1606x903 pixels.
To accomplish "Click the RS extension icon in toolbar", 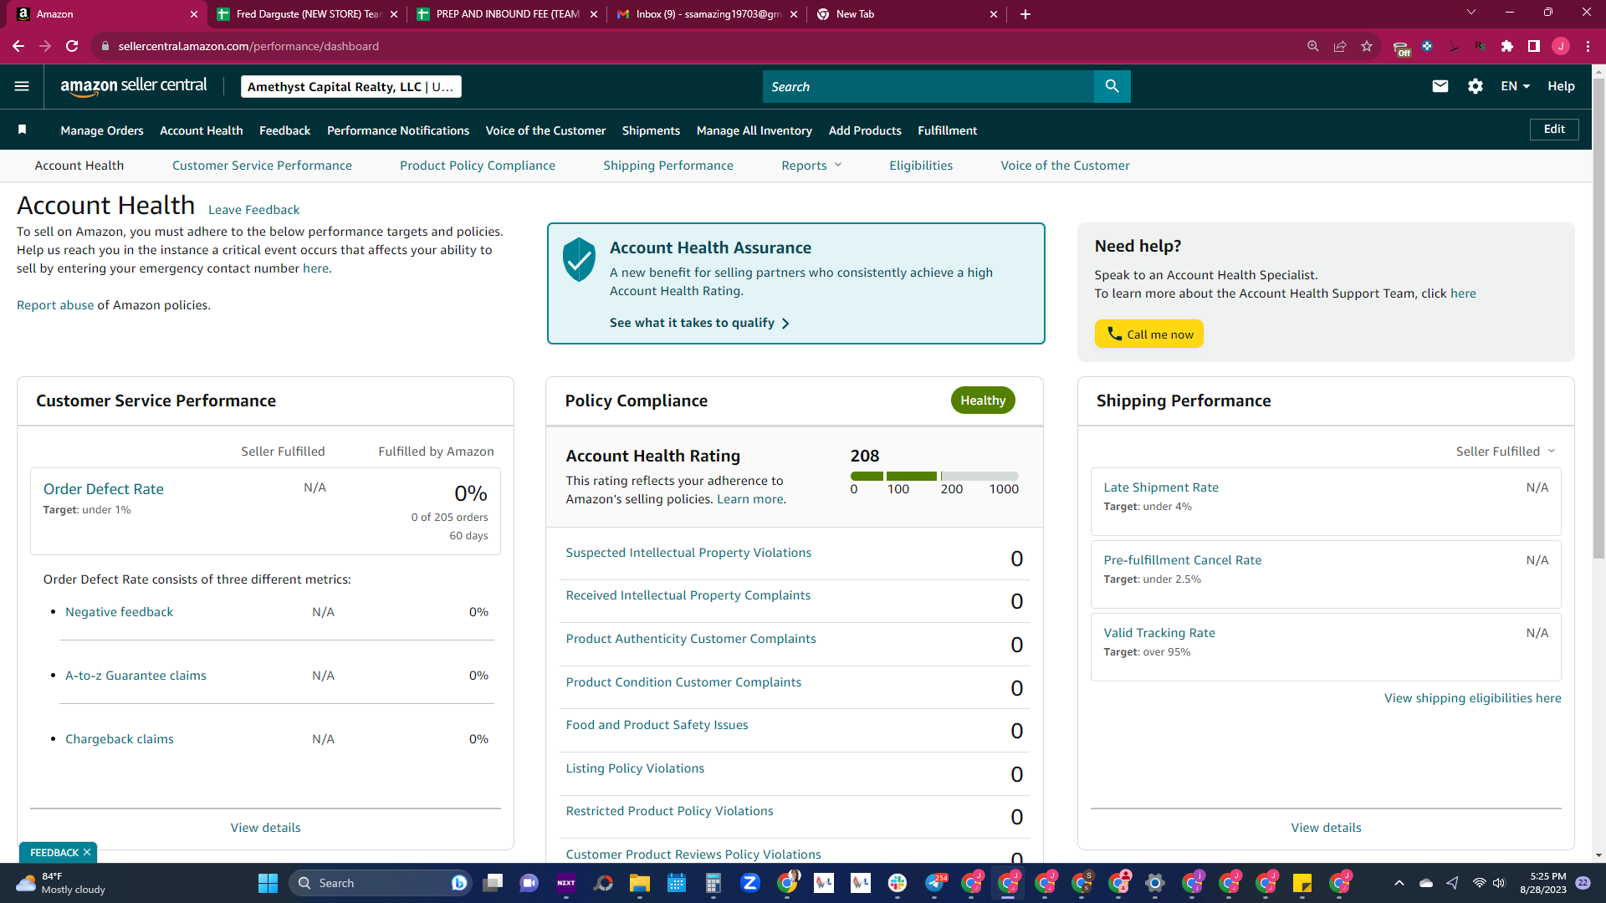I will (x=1481, y=46).
